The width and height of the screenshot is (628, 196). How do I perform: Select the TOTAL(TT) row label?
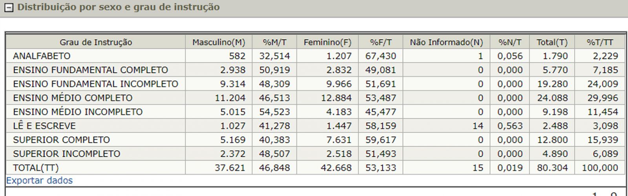click(36, 168)
